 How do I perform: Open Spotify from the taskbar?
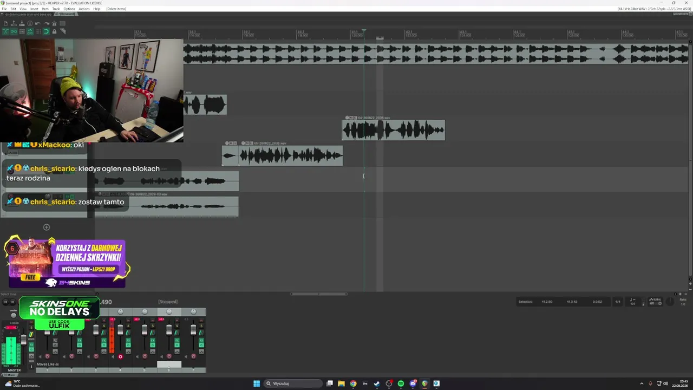(x=401, y=383)
